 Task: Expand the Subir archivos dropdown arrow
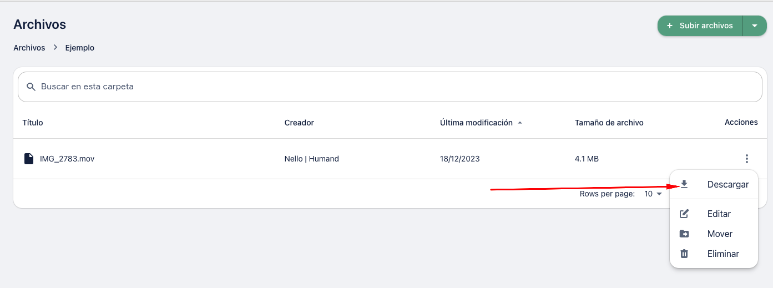pyautogui.click(x=755, y=26)
